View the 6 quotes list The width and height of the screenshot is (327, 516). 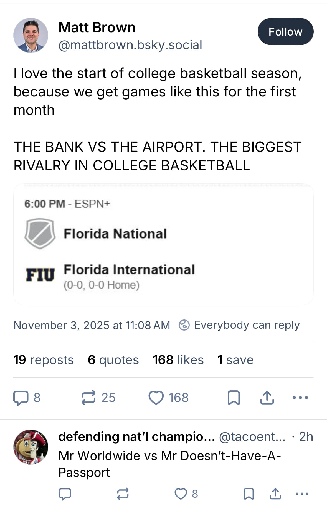point(113,360)
